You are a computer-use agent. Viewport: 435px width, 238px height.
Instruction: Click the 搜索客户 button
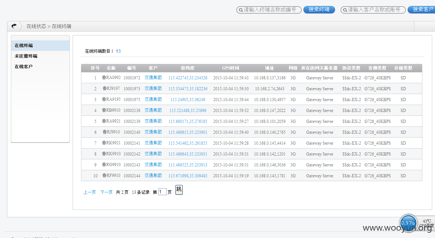point(422,9)
